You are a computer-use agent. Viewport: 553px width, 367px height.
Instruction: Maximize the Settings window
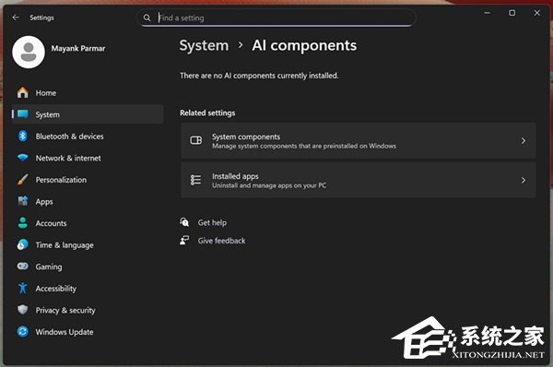click(x=512, y=13)
